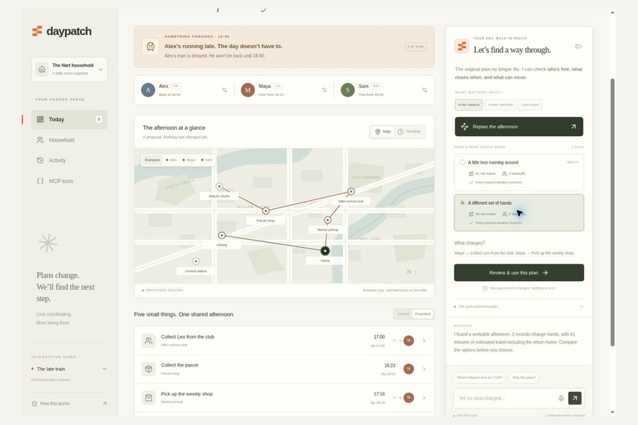Click Maya's avatar circle in people card
The image size is (638, 425).
248,90
